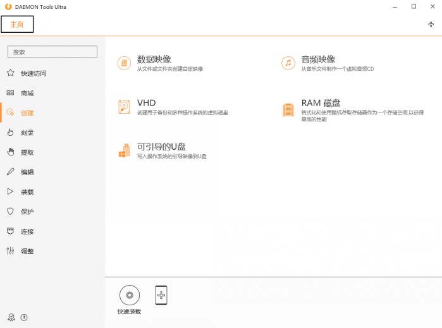The height and width of the screenshot is (328, 442).
Task: Go to 商城 section
Action: (x=27, y=94)
